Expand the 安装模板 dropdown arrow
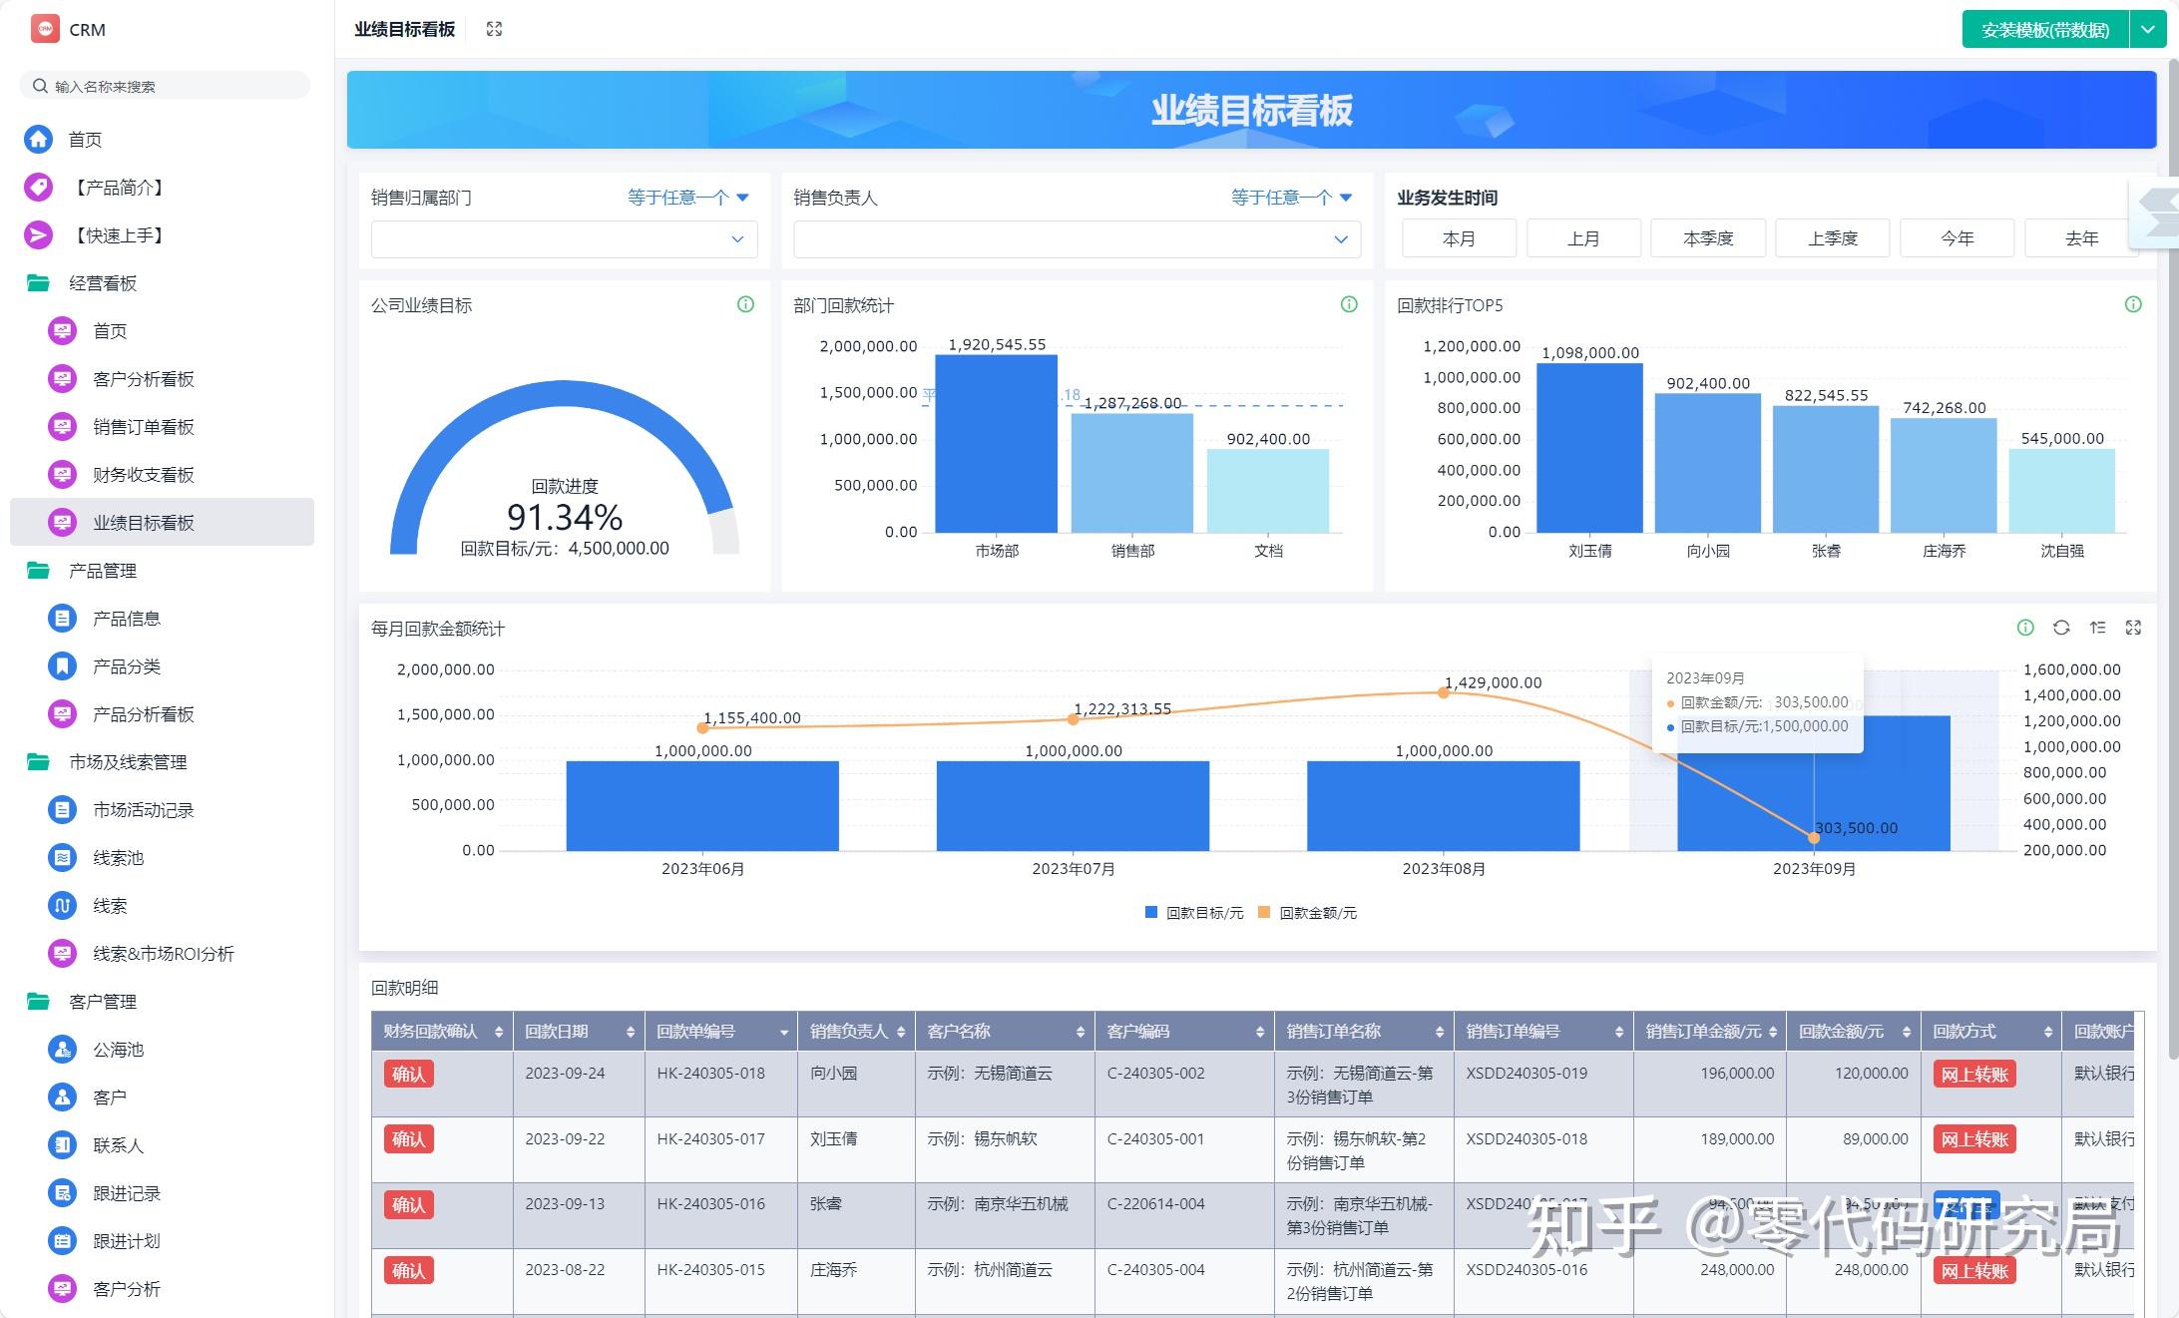 tap(2149, 29)
